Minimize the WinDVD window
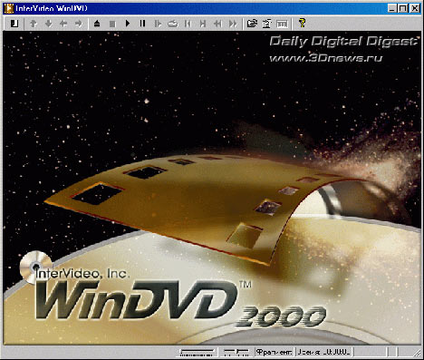 [392, 8]
